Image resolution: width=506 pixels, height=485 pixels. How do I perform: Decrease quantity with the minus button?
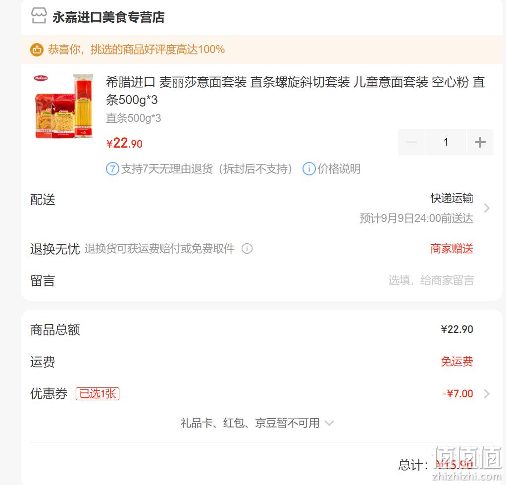[x=411, y=142]
